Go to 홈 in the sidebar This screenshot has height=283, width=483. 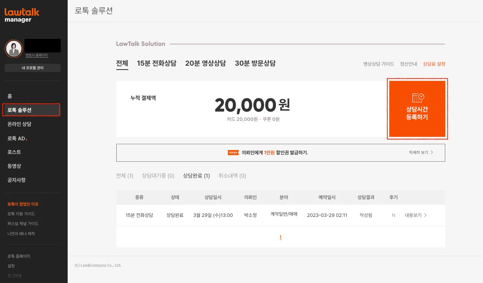10,96
